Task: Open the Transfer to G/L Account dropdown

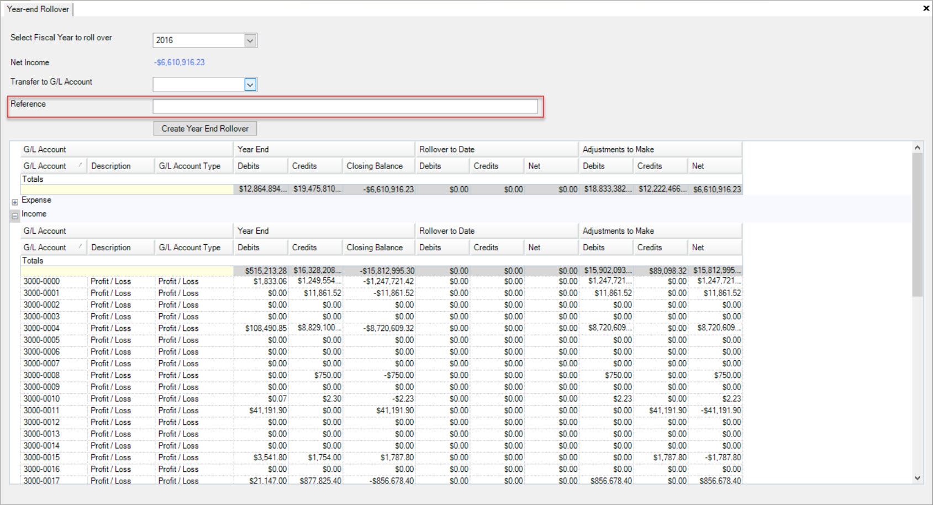Action: tap(250, 85)
